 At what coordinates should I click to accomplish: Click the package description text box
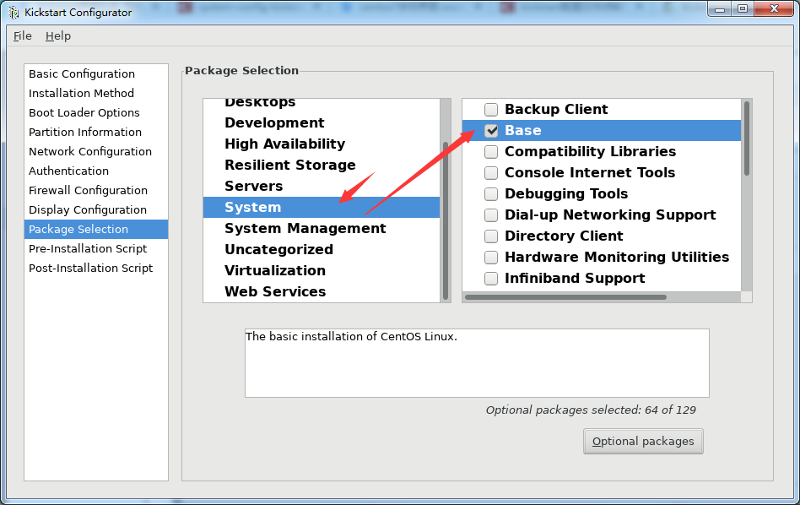pos(477,363)
